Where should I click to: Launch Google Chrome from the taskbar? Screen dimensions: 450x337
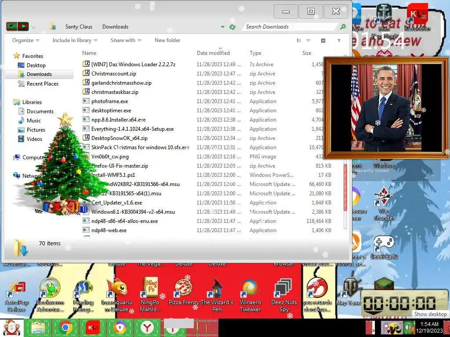[x=66, y=328]
